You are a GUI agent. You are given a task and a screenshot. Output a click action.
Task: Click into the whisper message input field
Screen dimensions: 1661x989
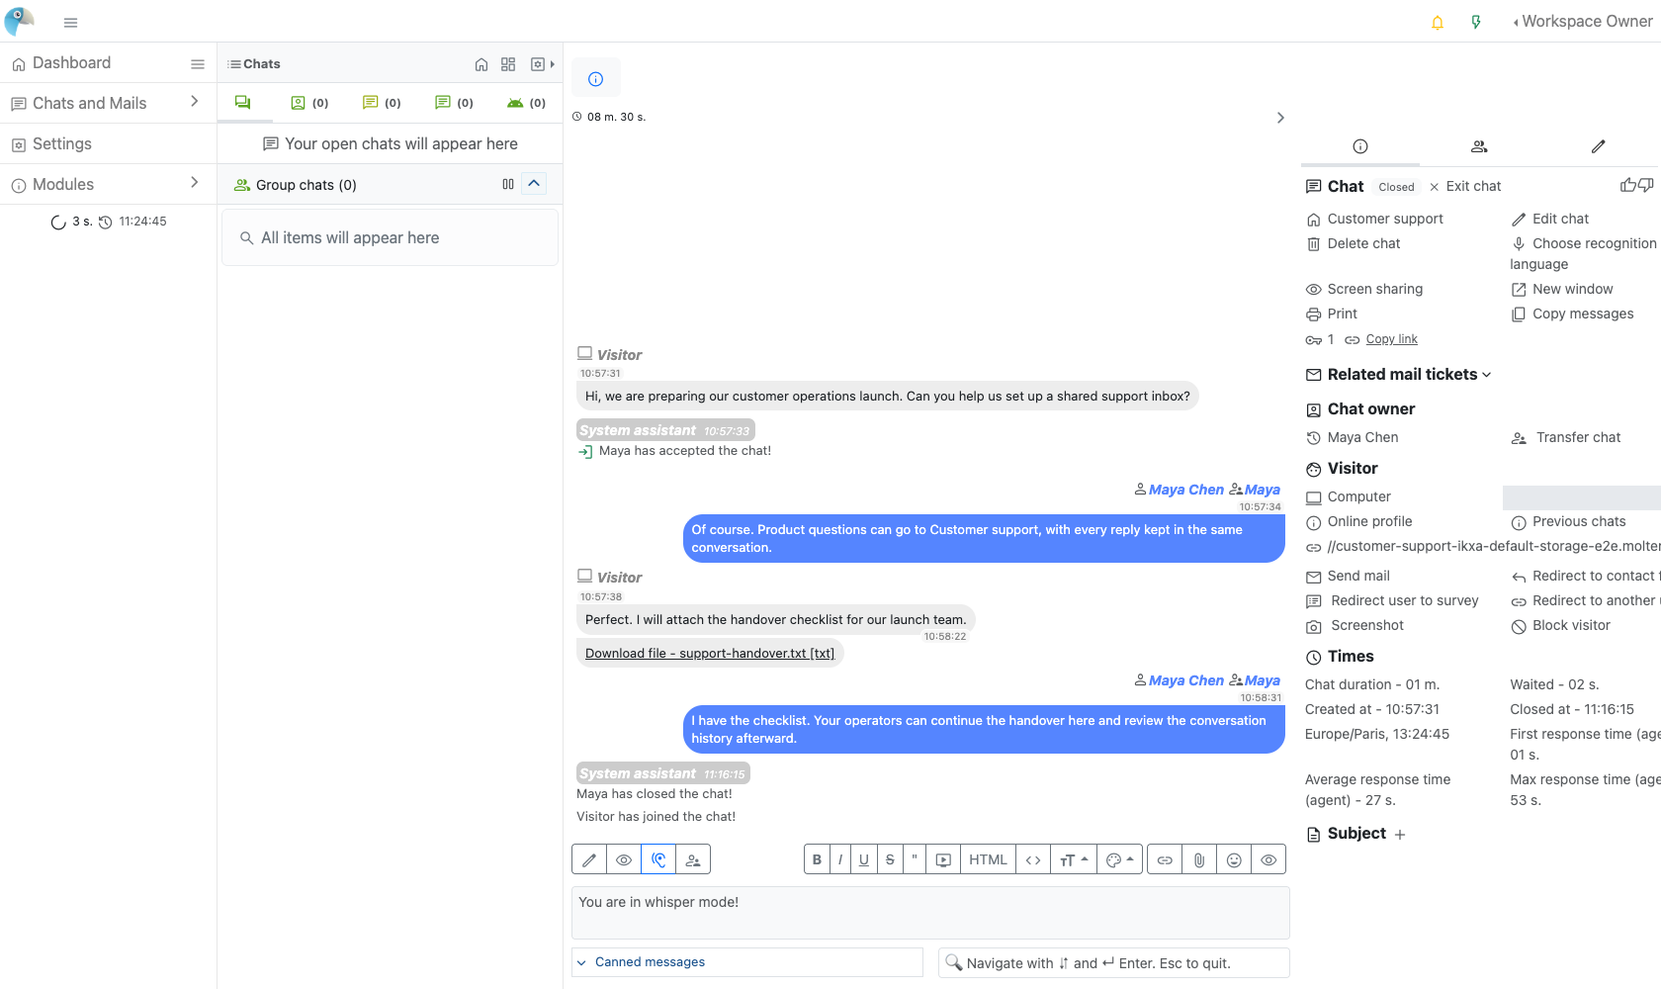[930, 912]
